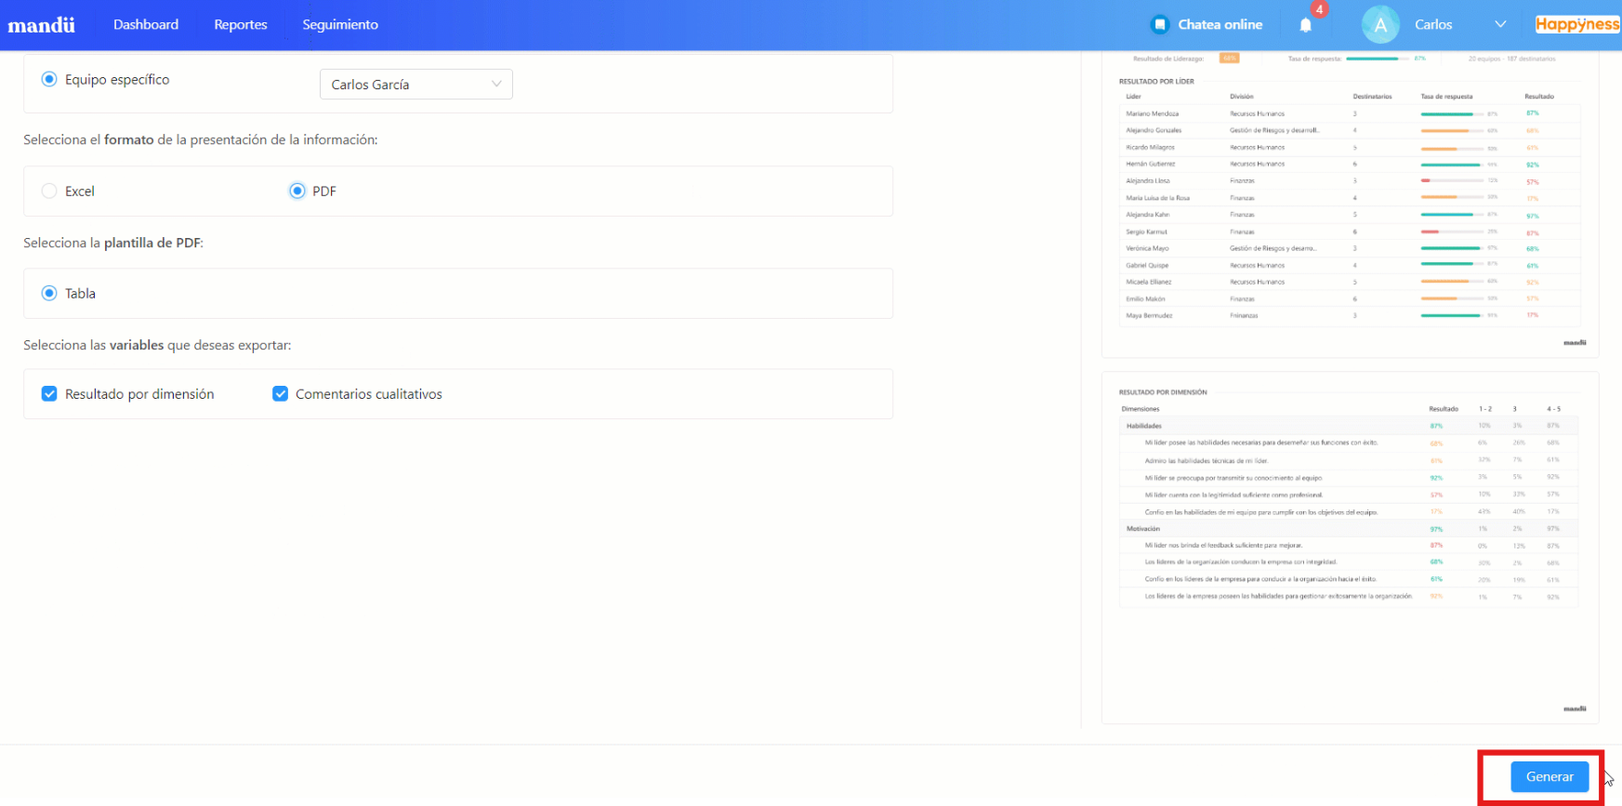Click the Generar button

click(x=1549, y=776)
